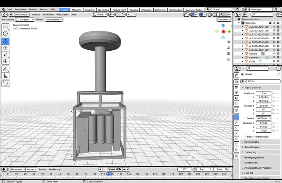Open the Datei menu

point(9,9)
